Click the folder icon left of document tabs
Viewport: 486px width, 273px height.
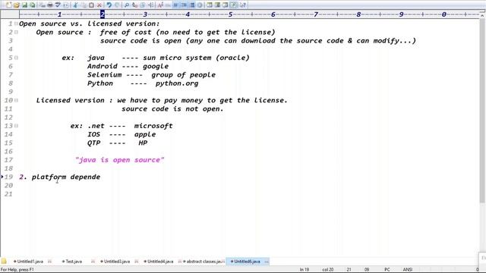4,261
